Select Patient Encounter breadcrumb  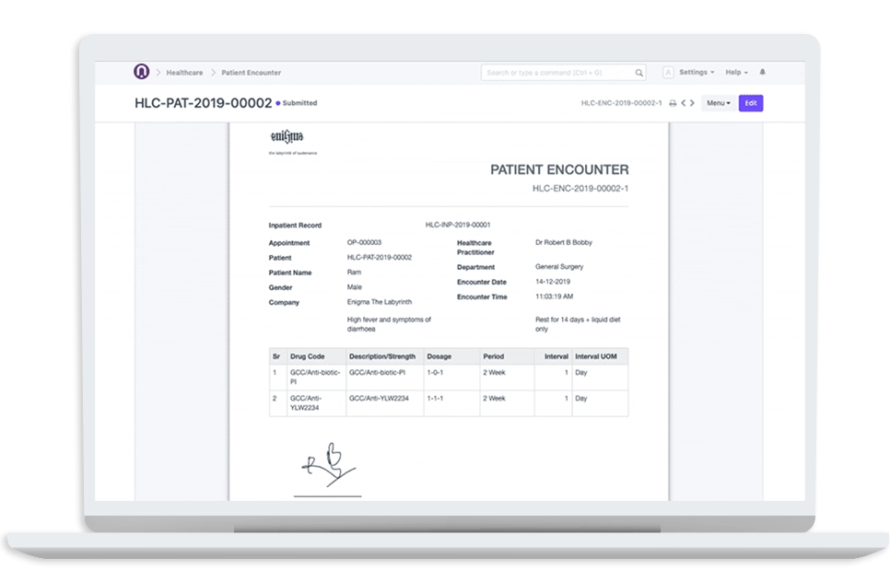[x=251, y=72]
